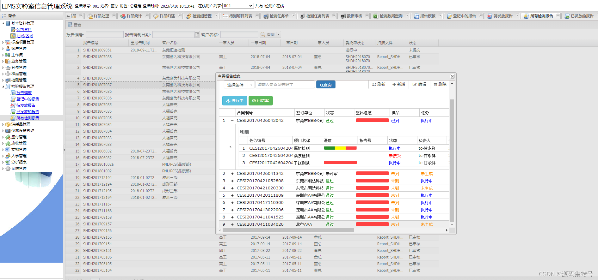Screen dimensions: 598x280
Task: Click the 检测管理 monitor icon
Action: (8, 80)
